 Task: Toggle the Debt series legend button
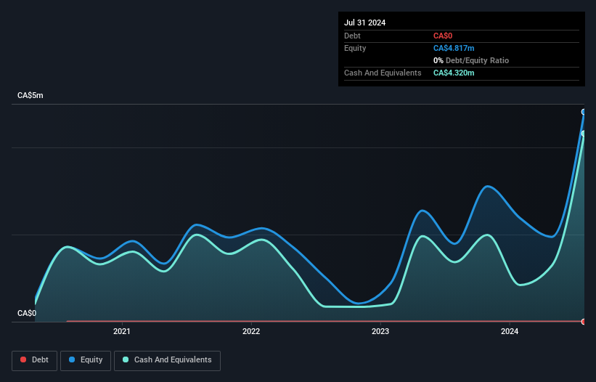(x=35, y=360)
